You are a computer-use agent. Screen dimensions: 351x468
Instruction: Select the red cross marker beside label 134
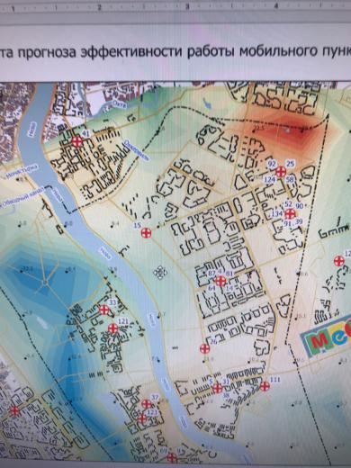pyautogui.click(x=290, y=214)
